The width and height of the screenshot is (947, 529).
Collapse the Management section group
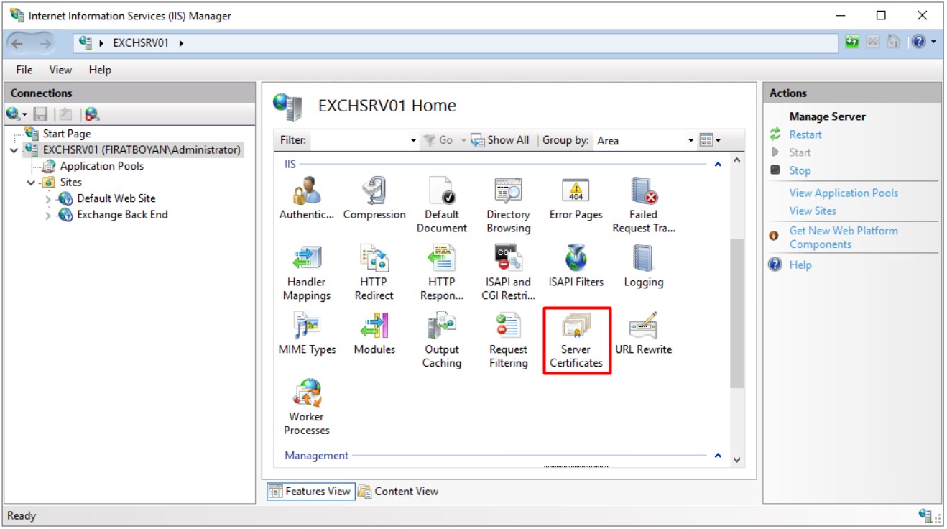click(x=717, y=456)
